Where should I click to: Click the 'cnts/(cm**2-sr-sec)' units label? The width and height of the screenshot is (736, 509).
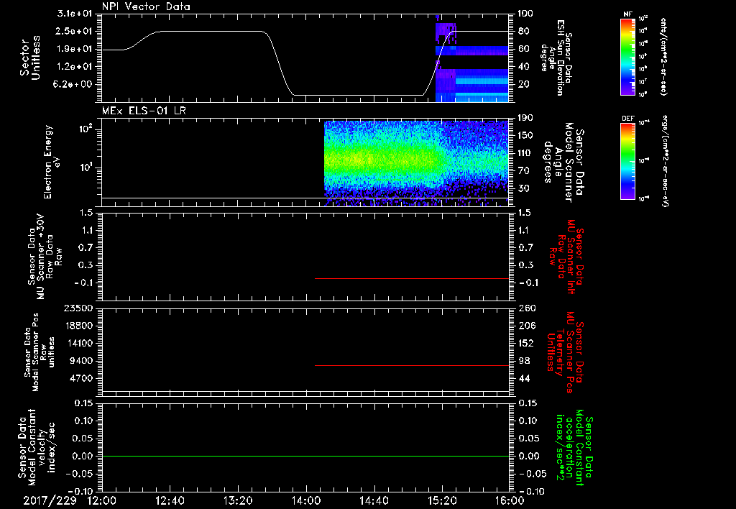click(663, 56)
